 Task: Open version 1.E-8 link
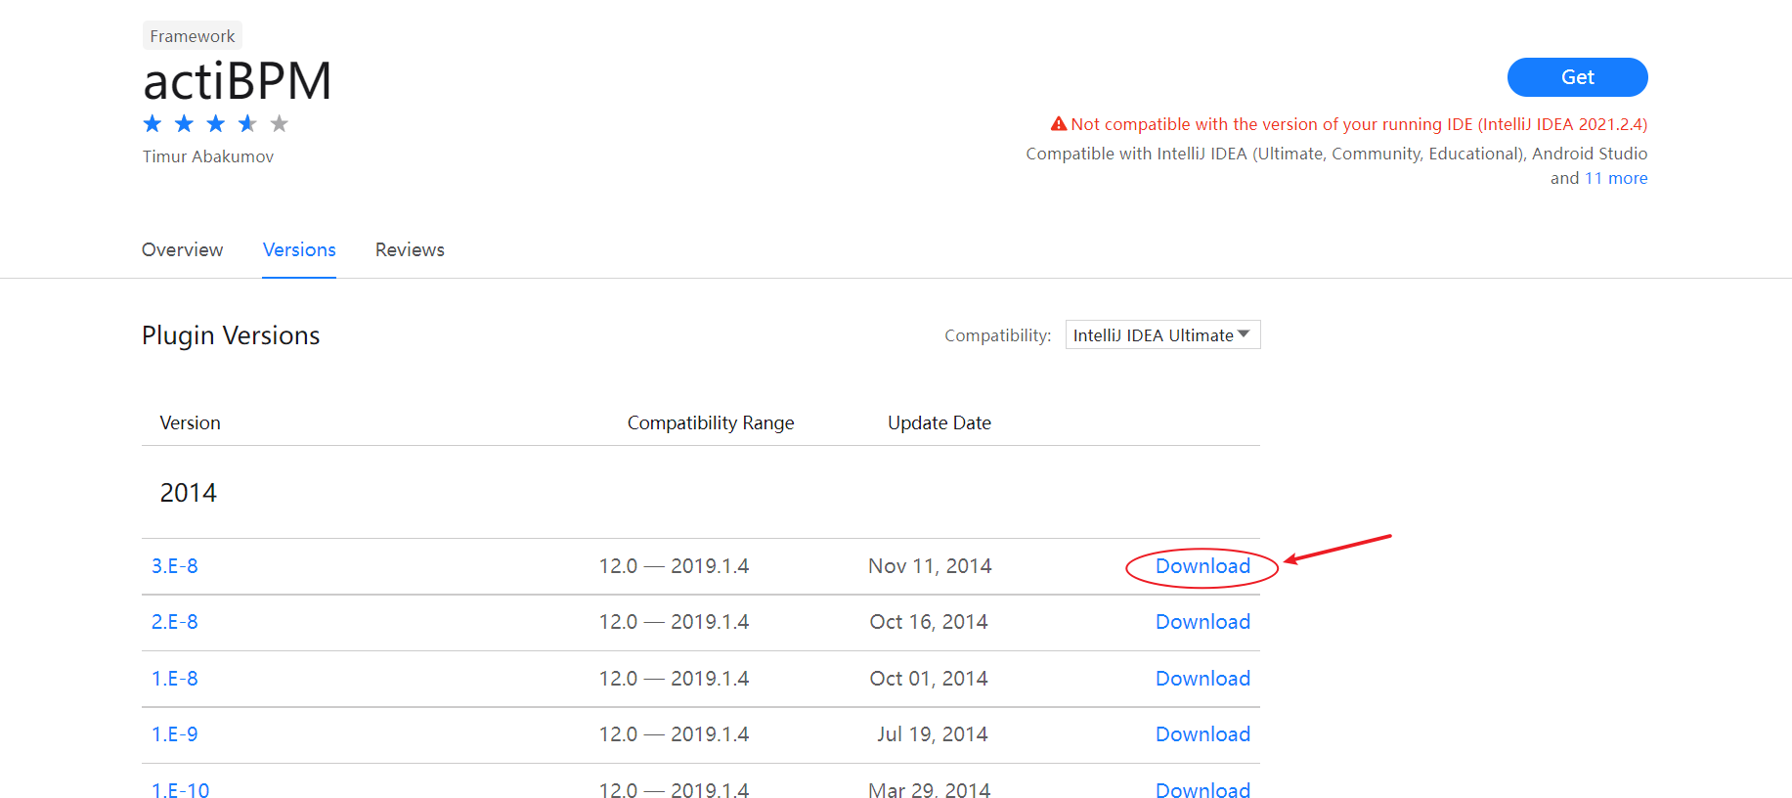pos(175,679)
